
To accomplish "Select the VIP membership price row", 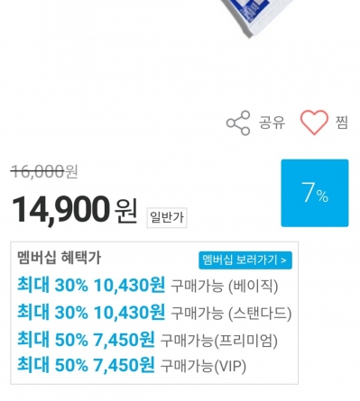I will click(132, 365).
